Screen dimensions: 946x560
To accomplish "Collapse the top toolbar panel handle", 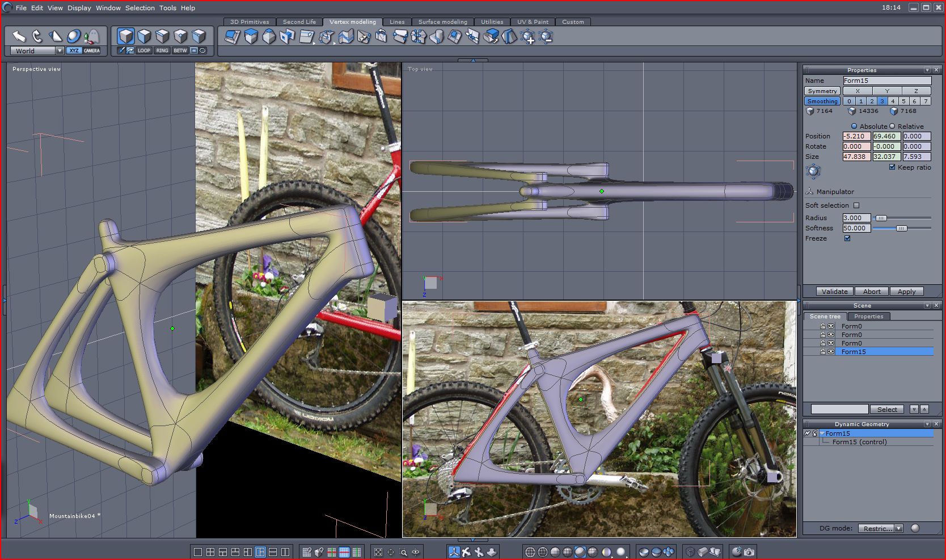I will pos(473,60).
